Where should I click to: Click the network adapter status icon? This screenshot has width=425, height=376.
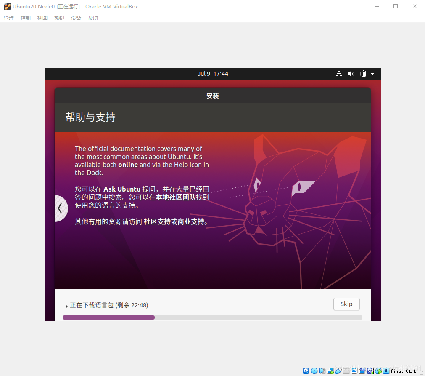(x=330, y=371)
